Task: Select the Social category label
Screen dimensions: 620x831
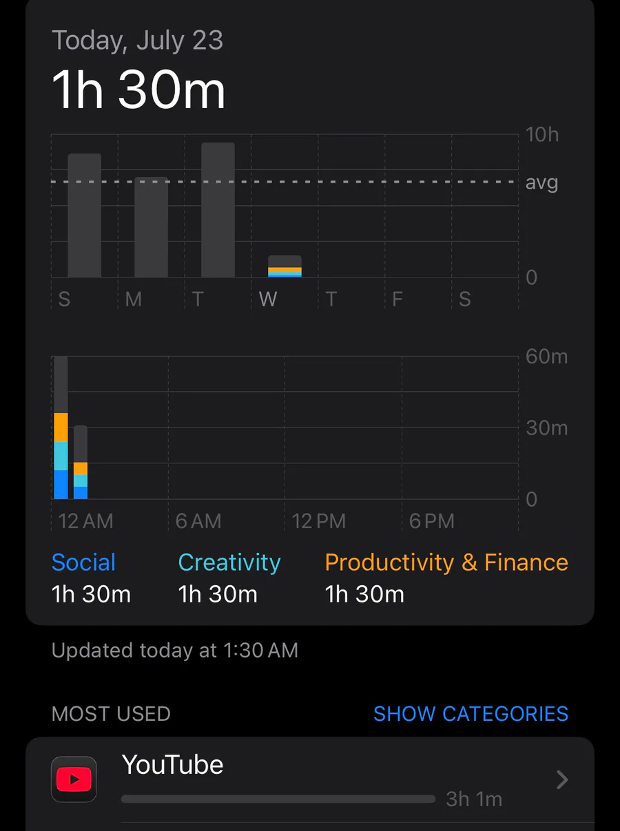Action: click(x=83, y=562)
